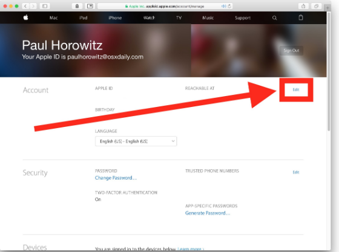Open the Music menu item

[208, 18]
